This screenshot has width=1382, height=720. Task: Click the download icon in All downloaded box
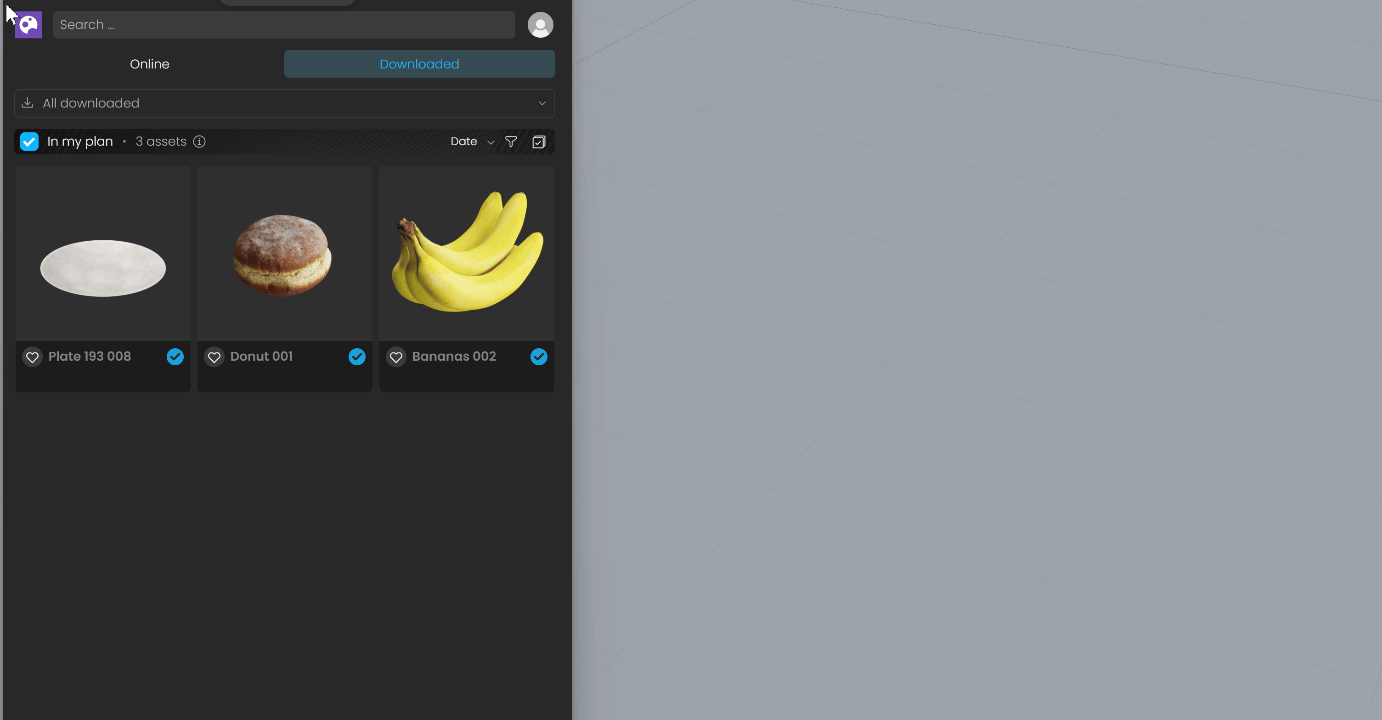[x=28, y=103]
